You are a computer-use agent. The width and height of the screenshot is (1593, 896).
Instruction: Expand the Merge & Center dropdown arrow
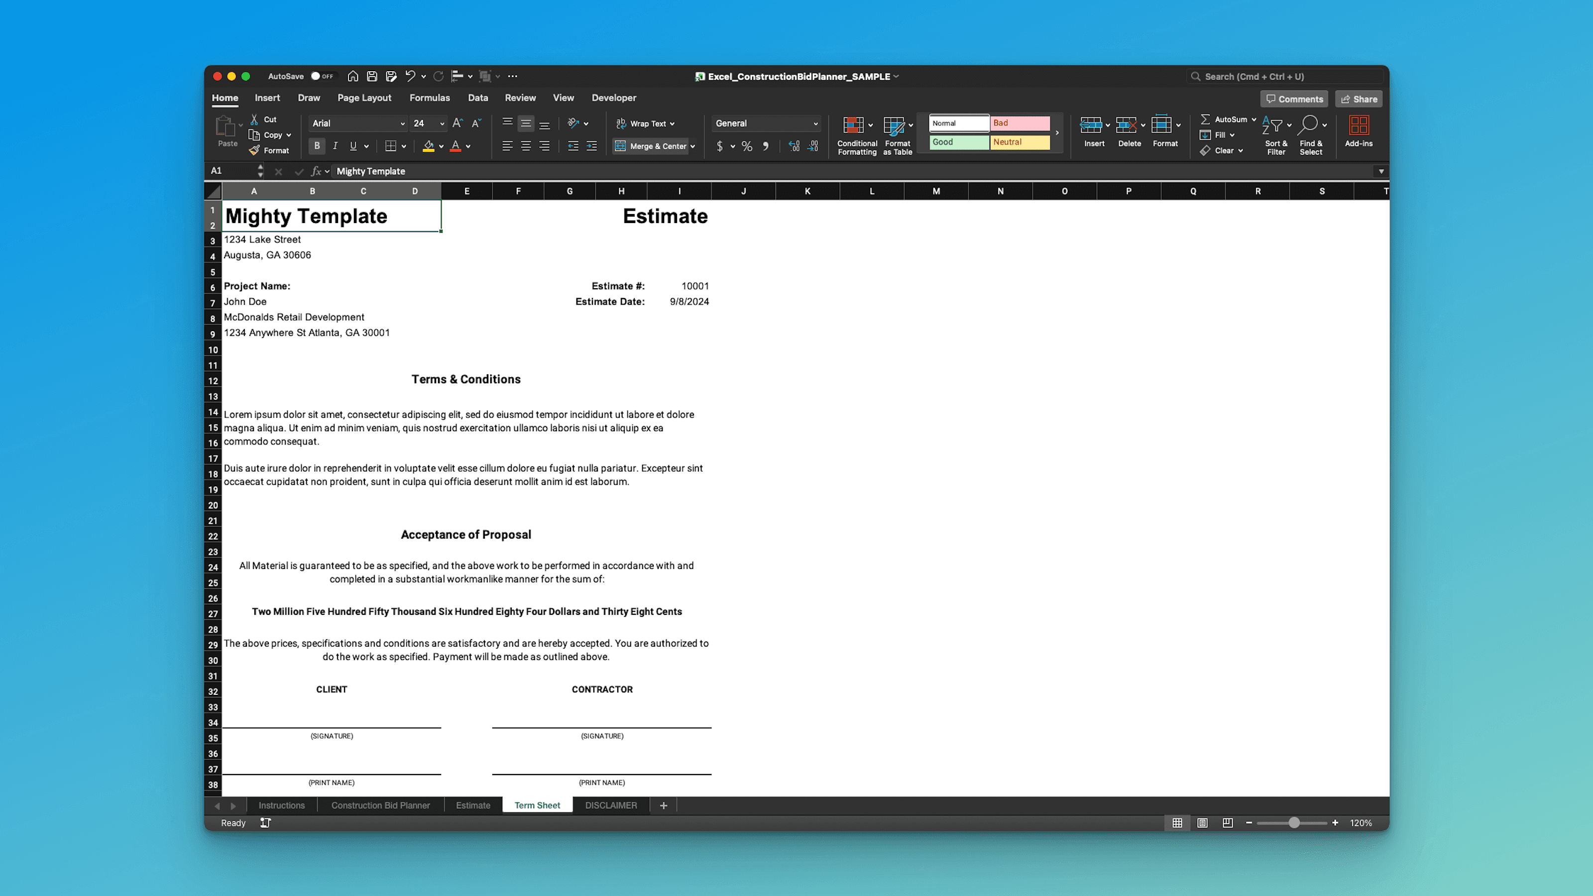click(692, 146)
